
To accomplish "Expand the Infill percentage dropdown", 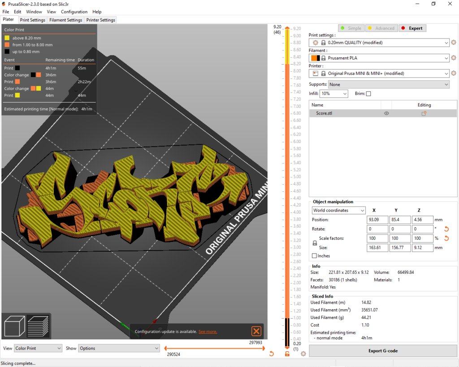I will (333, 93).
